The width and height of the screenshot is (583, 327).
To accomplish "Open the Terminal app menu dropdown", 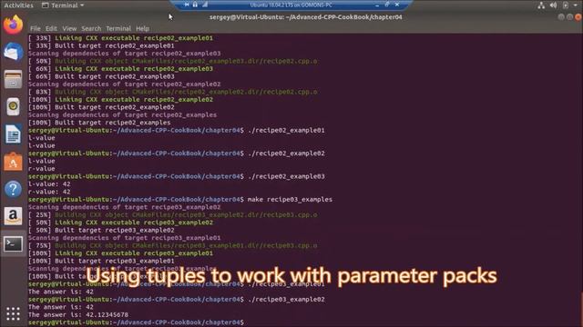I will pyautogui.click(x=63, y=5).
